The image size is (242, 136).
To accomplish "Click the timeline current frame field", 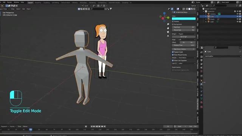I will pyautogui.click(x=168, y=127).
